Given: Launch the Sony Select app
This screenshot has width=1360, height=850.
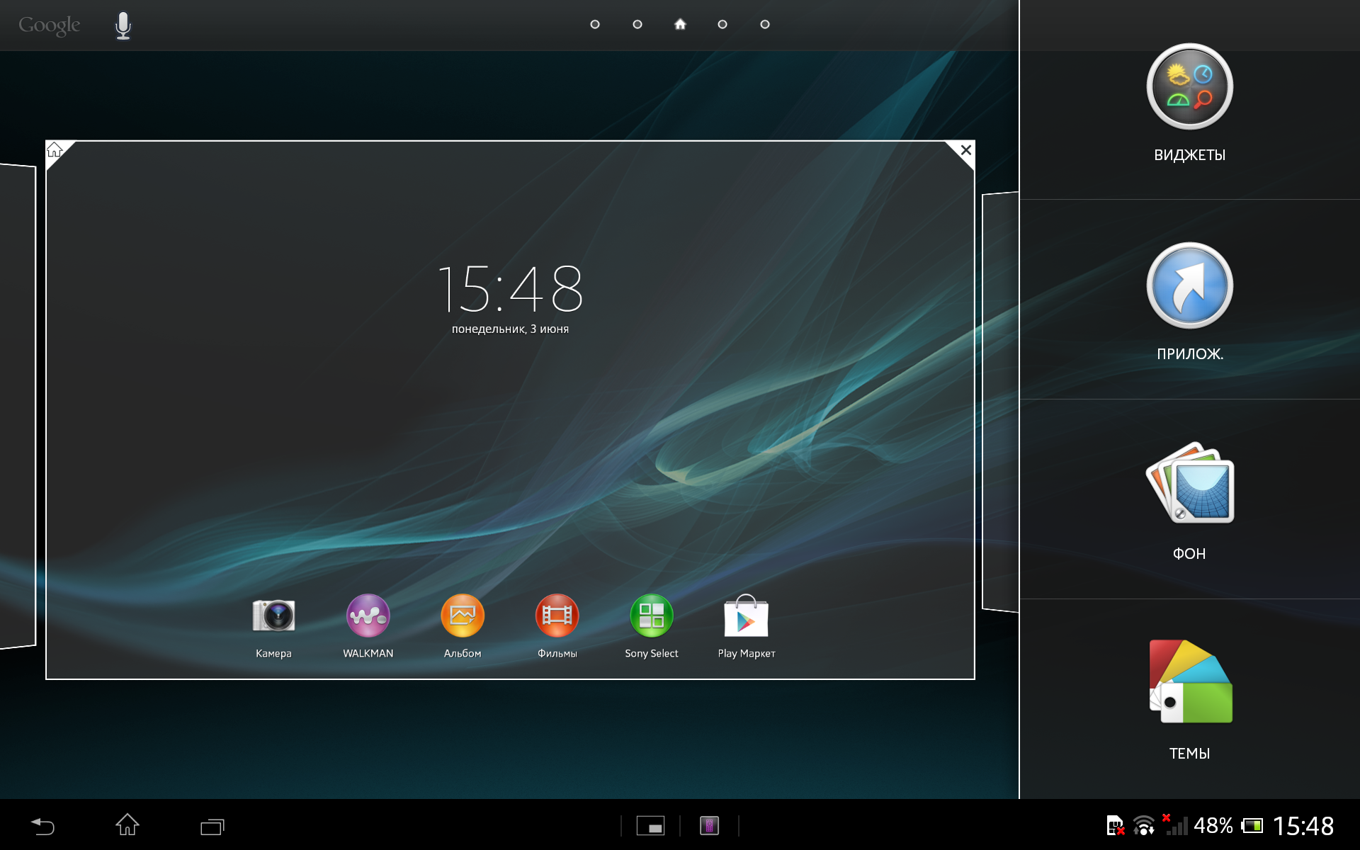Looking at the screenshot, I should (652, 625).
